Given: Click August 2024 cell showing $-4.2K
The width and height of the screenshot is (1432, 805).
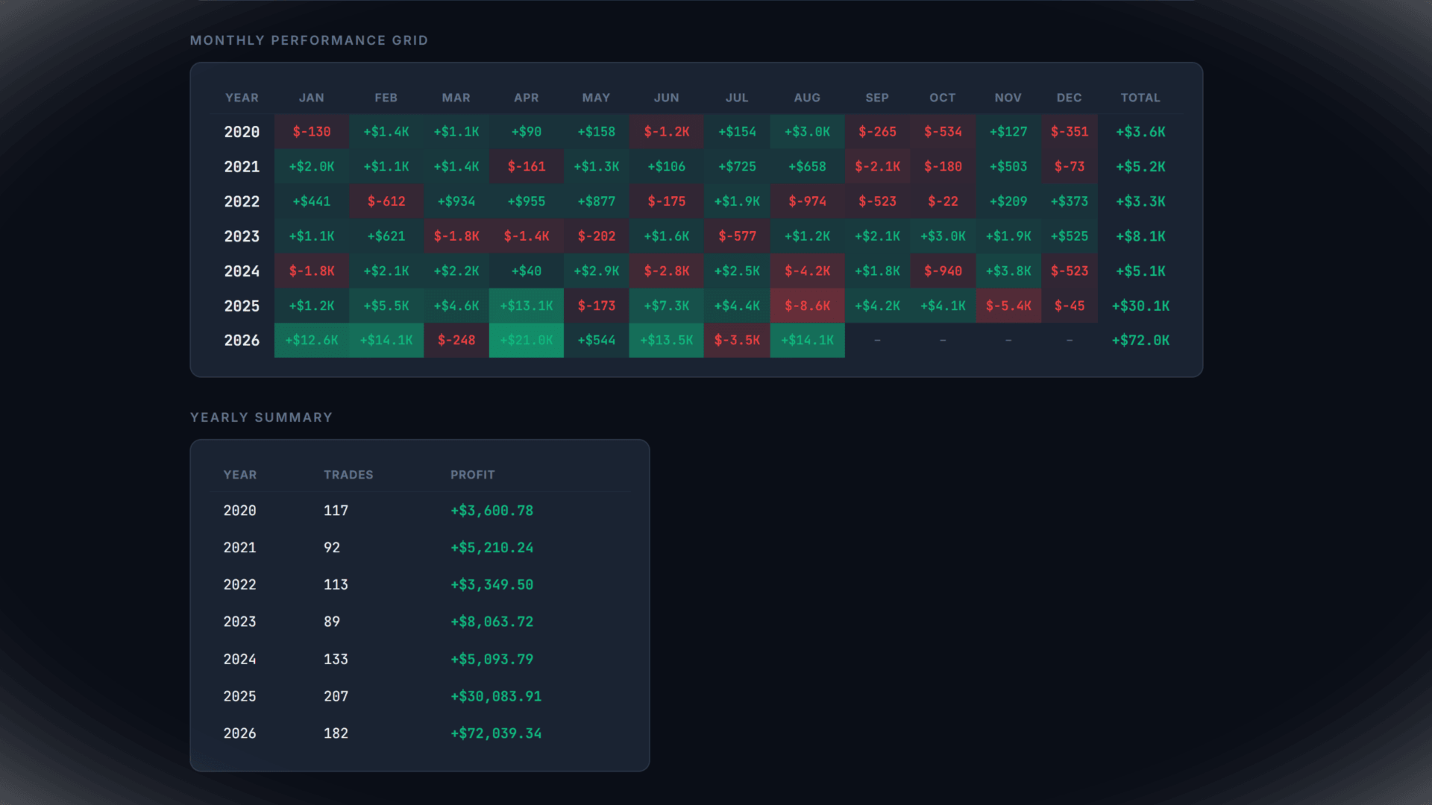Looking at the screenshot, I should click(807, 271).
